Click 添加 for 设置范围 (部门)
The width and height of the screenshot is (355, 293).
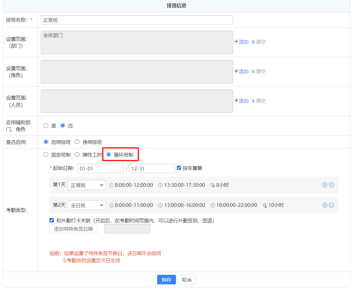pyautogui.click(x=241, y=42)
